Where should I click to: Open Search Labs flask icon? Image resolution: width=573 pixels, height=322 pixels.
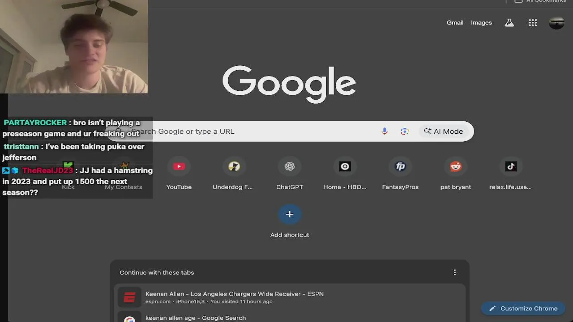[509, 23]
